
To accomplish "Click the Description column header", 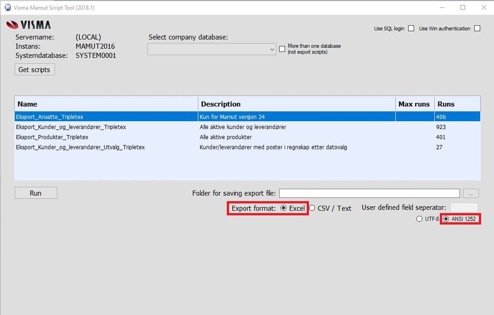I will pos(297,104).
